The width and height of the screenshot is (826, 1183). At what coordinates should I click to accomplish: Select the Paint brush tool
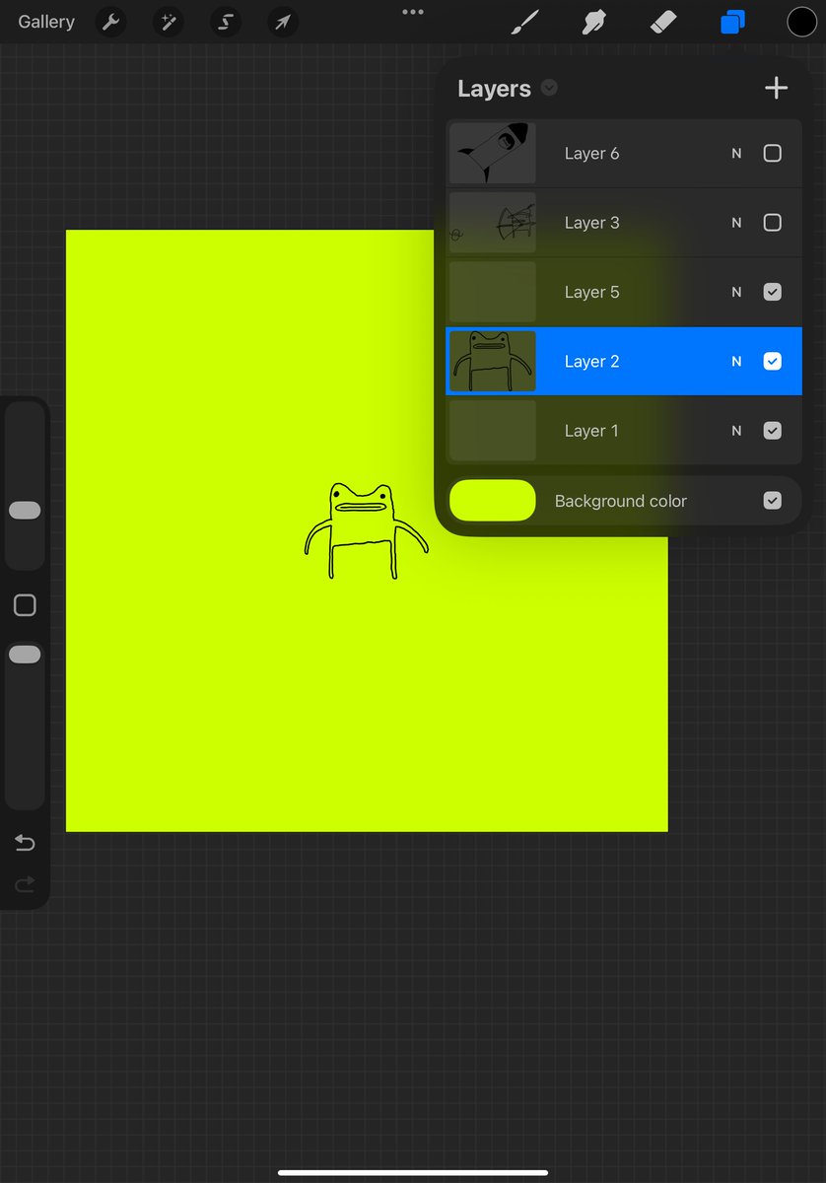pyautogui.click(x=527, y=22)
